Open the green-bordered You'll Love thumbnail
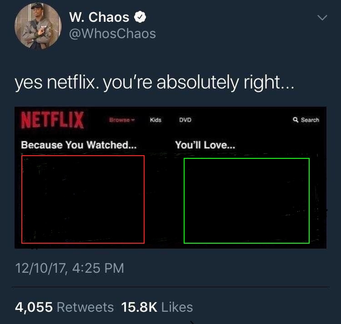Image resolution: width=341 pixels, height=324 pixels. 246,201
